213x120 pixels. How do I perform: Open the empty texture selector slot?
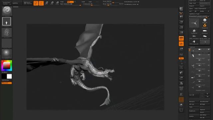(x=7, y=43)
